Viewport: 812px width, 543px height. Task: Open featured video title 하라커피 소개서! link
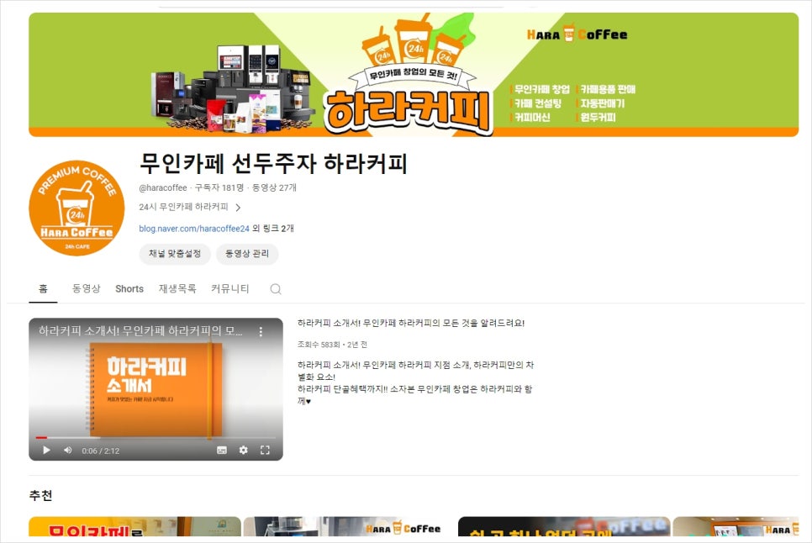[x=411, y=323]
